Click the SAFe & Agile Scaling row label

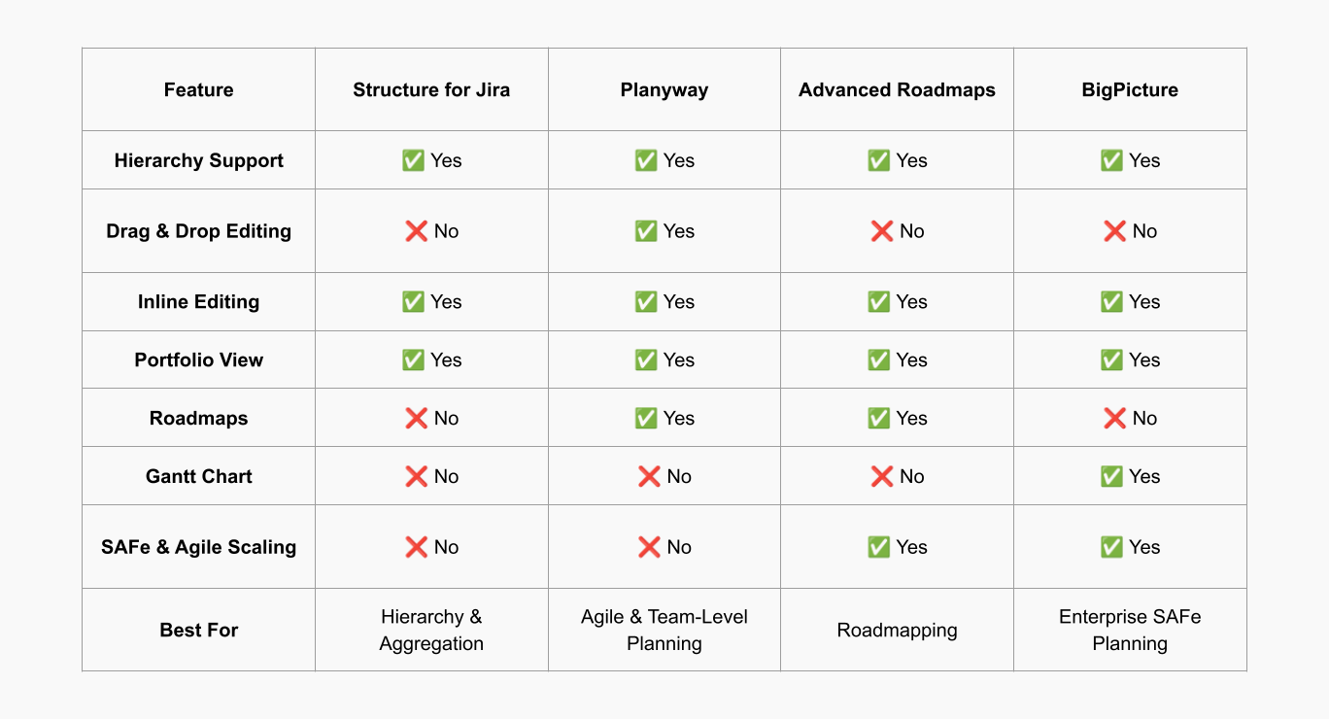[199, 548]
